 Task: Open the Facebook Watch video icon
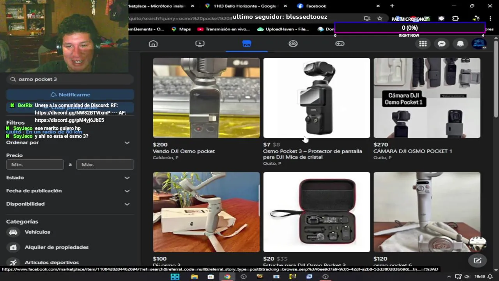[200, 44]
